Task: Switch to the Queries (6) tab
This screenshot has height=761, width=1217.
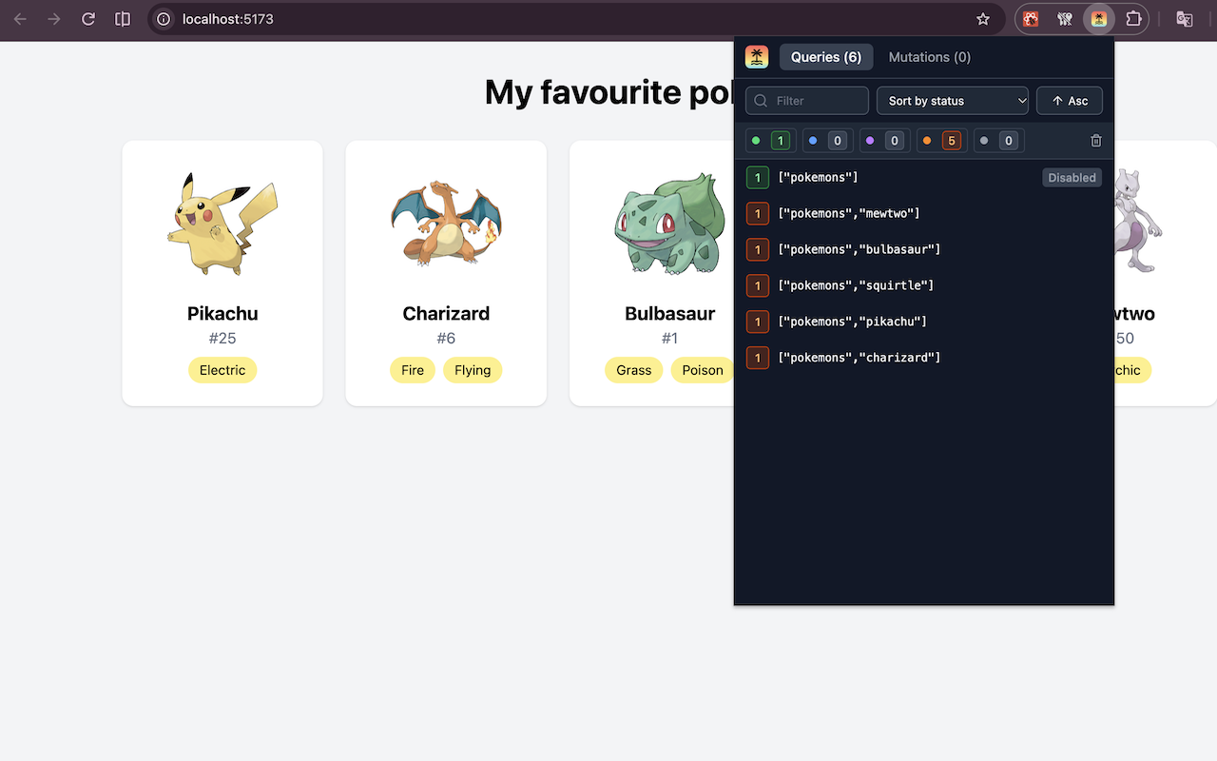Action: pos(826,57)
